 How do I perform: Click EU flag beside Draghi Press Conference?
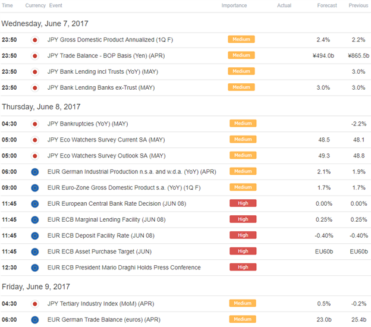[34, 268]
